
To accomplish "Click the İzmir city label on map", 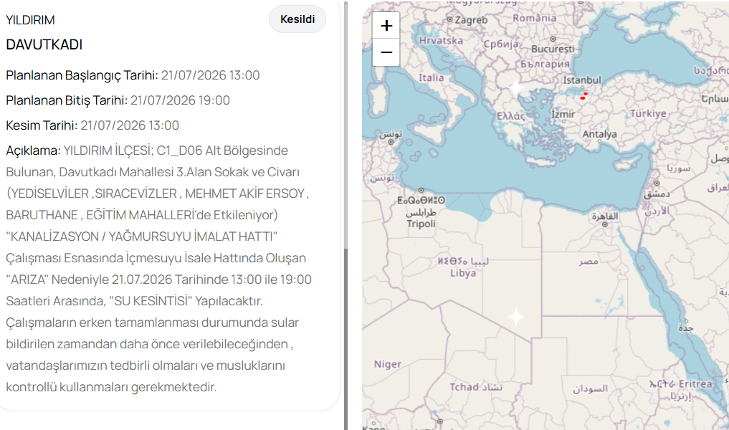I will pyautogui.click(x=563, y=115).
